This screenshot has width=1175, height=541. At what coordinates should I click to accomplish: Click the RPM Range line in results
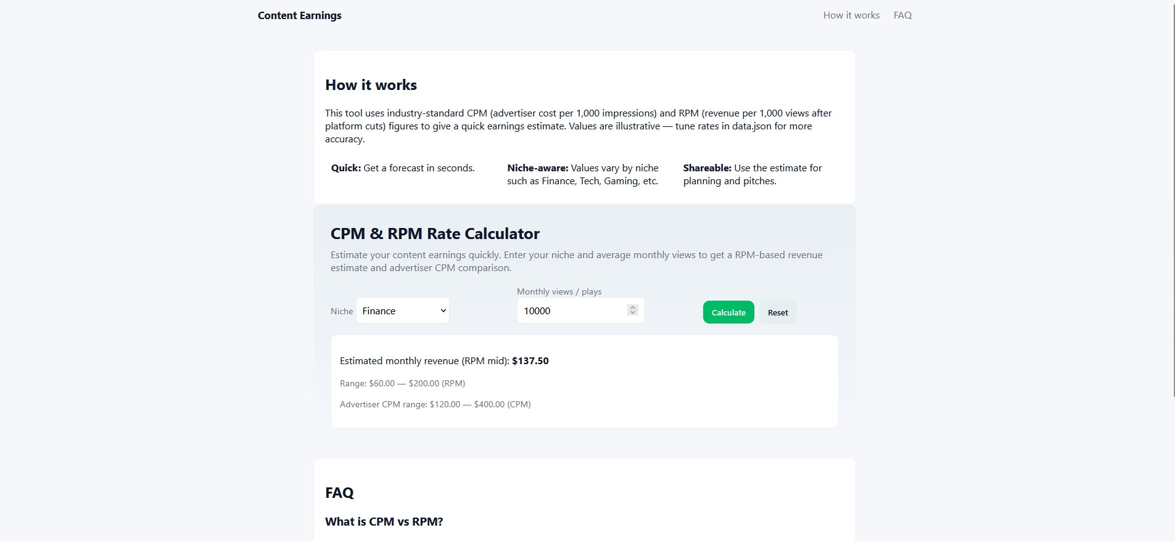click(x=402, y=383)
